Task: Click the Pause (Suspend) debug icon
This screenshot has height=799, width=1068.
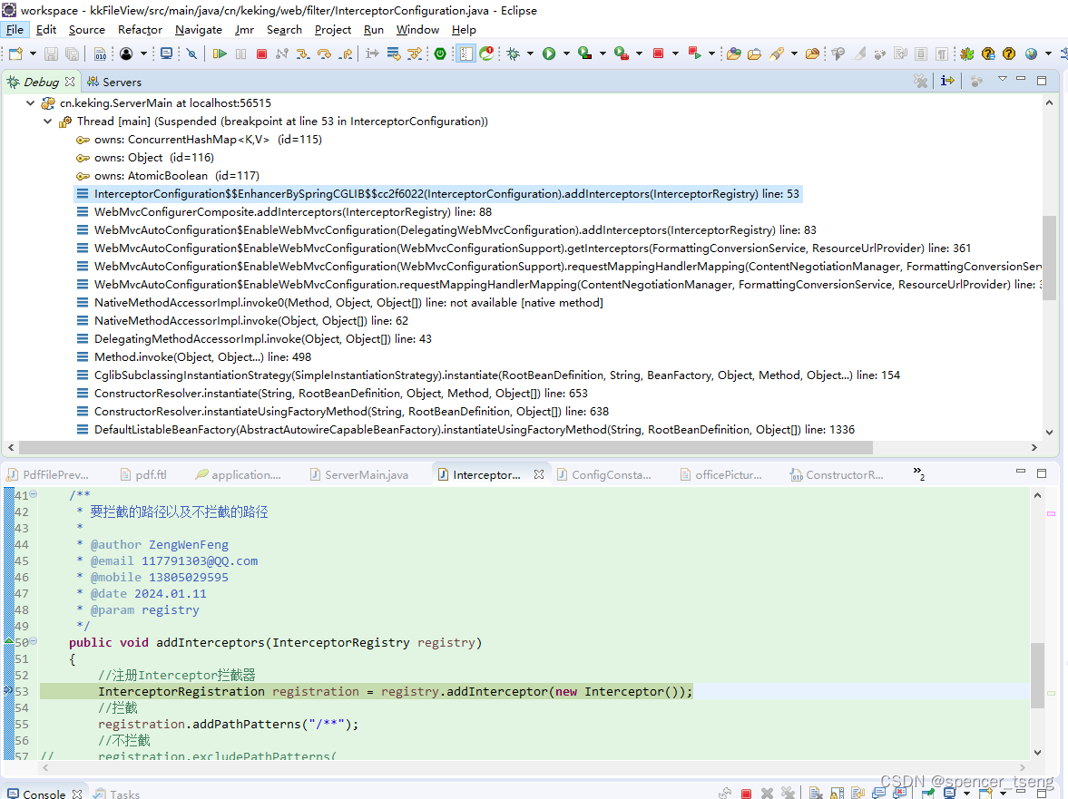Action: click(x=239, y=53)
